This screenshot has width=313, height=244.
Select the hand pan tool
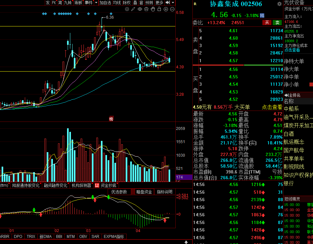point(153,9)
